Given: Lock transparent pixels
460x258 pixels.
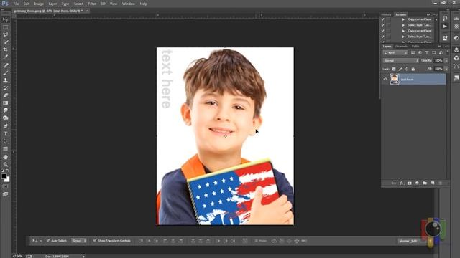Looking at the screenshot, I should click(394, 69).
